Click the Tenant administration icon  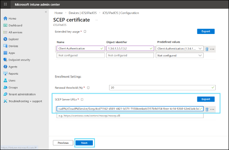click(5, 94)
